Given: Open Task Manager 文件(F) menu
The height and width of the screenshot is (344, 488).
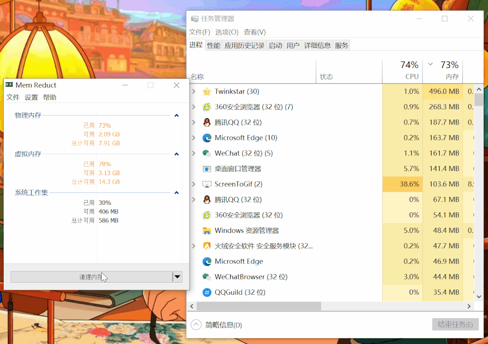Looking at the screenshot, I should [200, 32].
